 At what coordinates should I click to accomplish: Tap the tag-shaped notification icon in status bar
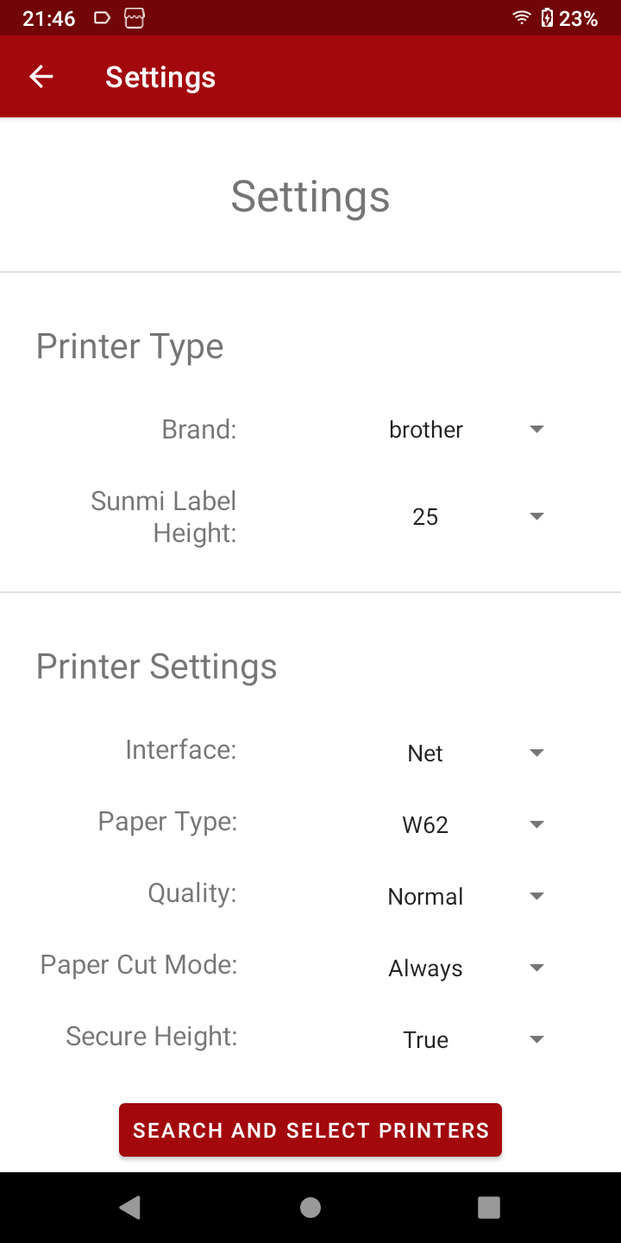coord(103,18)
